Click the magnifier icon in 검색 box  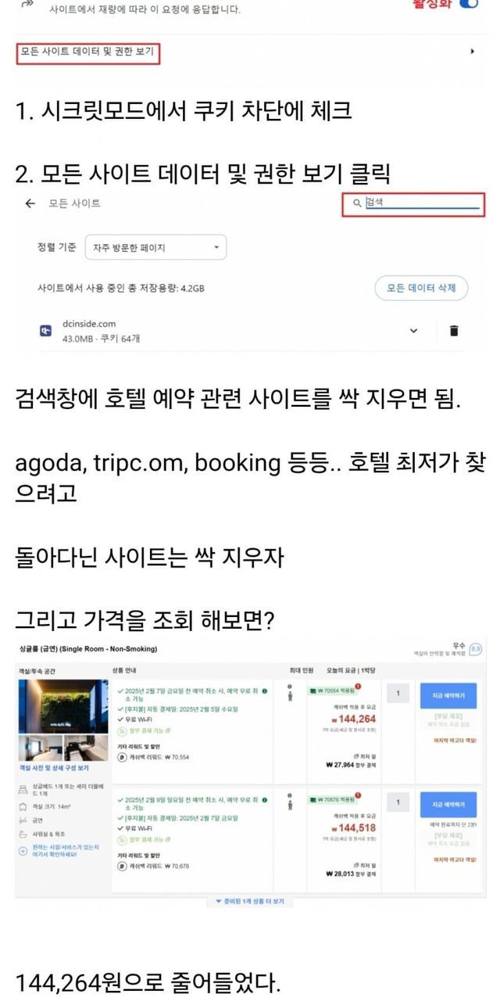pyautogui.click(x=357, y=203)
